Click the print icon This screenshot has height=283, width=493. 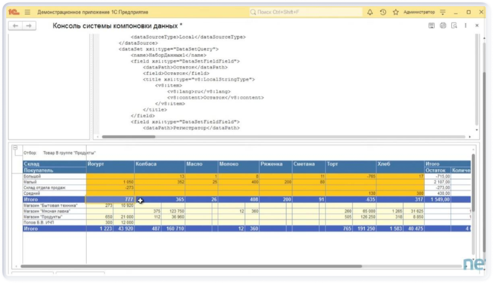[443, 25]
